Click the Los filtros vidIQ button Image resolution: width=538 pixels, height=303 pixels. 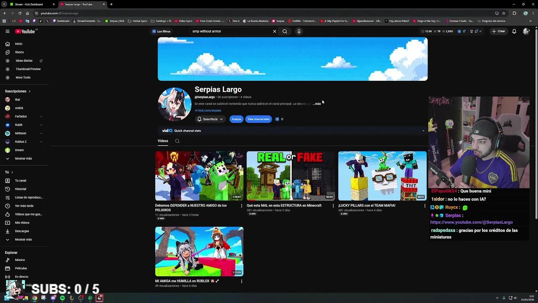tap(161, 31)
